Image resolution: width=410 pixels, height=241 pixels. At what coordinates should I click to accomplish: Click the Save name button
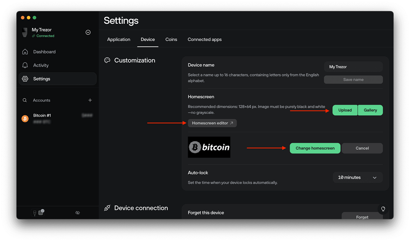point(353,79)
